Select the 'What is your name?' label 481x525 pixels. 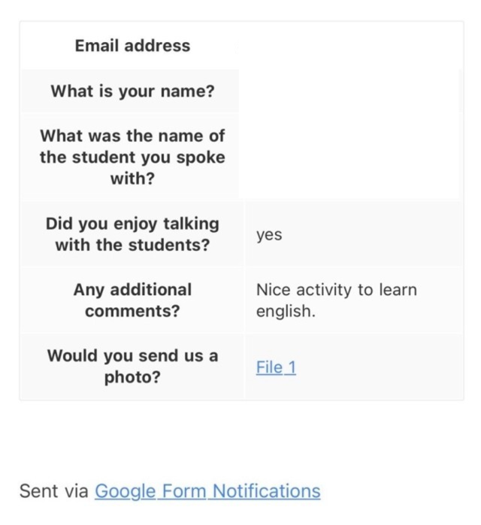tap(132, 91)
